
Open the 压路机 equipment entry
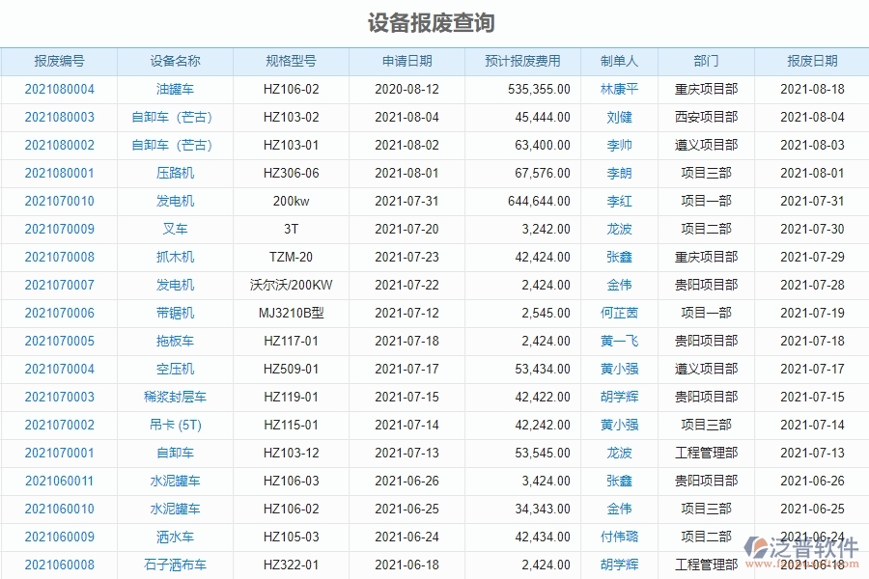[x=172, y=173]
